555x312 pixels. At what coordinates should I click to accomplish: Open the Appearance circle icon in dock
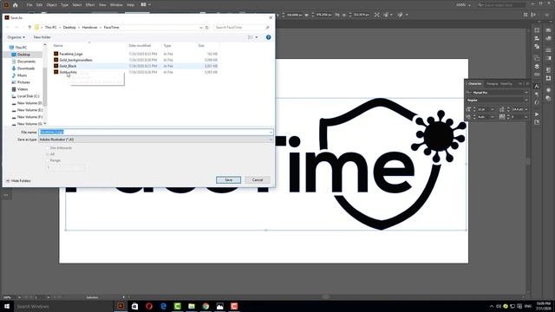click(x=548, y=90)
